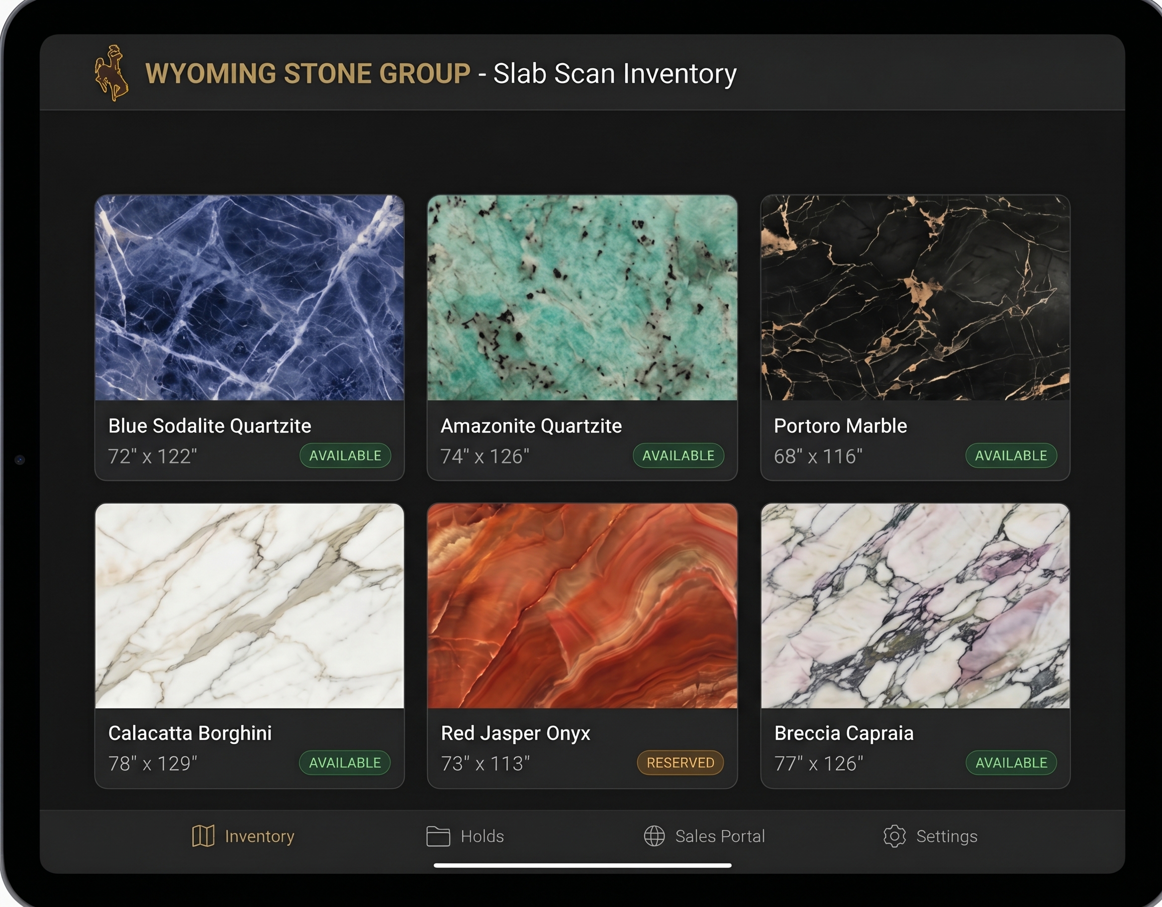Open the Settings gear icon
Screen dimensions: 1162x907
tap(894, 836)
